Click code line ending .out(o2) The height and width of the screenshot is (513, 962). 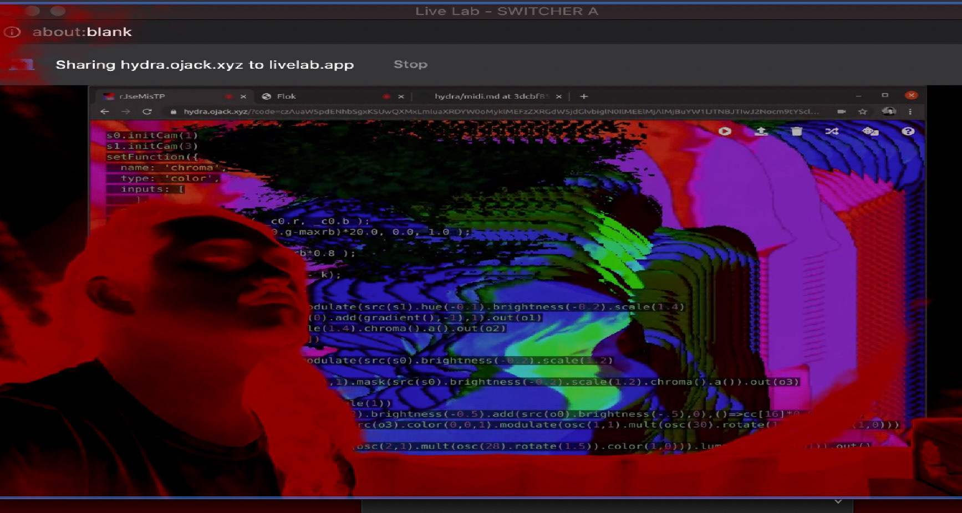(406, 328)
